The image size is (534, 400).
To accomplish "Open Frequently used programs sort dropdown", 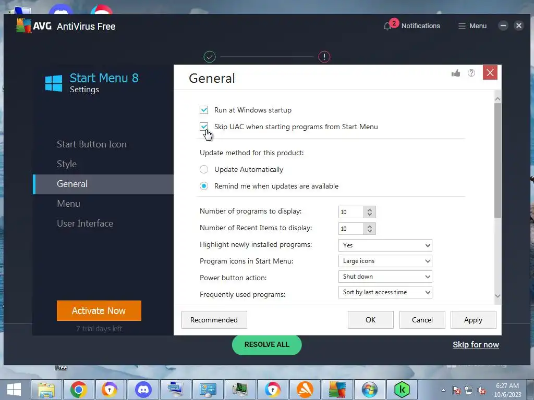I will click(x=385, y=292).
